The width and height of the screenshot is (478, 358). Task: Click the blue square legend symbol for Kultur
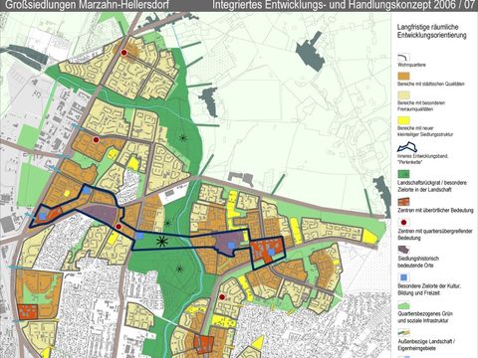click(x=403, y=277)
